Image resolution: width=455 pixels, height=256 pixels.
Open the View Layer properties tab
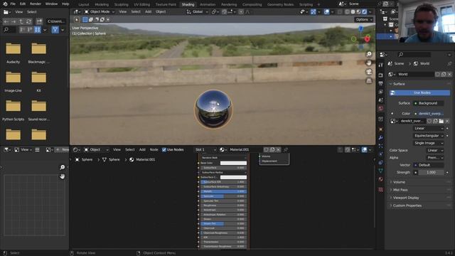click(x=381, y=92)
